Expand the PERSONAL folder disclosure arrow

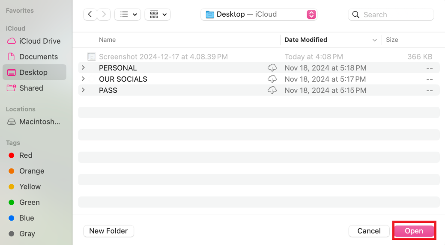(83, 68)
